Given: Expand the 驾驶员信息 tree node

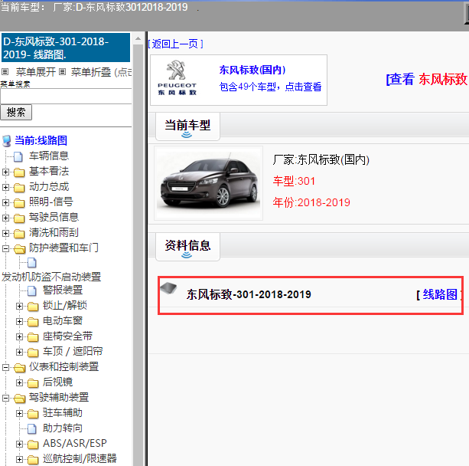Looking at the screenshot, I should point(5,218).
